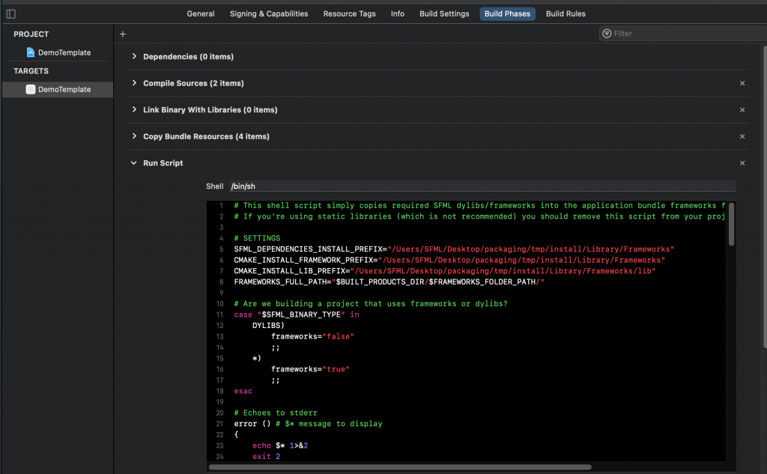The width and height of the screenshot is (767, 474).
Task: Click the filter icon in search field
Action: (607, 34)
